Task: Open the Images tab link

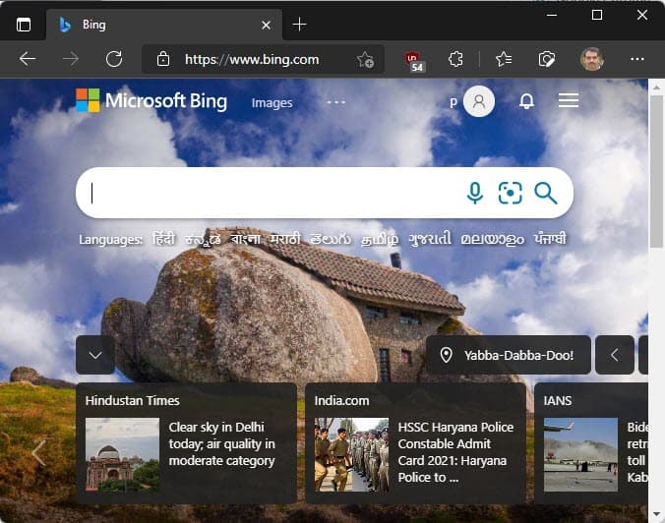Action: pyautogui.click(x=272, y=102)
